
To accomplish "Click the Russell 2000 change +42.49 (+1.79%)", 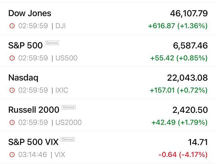I will pos(179,122).
